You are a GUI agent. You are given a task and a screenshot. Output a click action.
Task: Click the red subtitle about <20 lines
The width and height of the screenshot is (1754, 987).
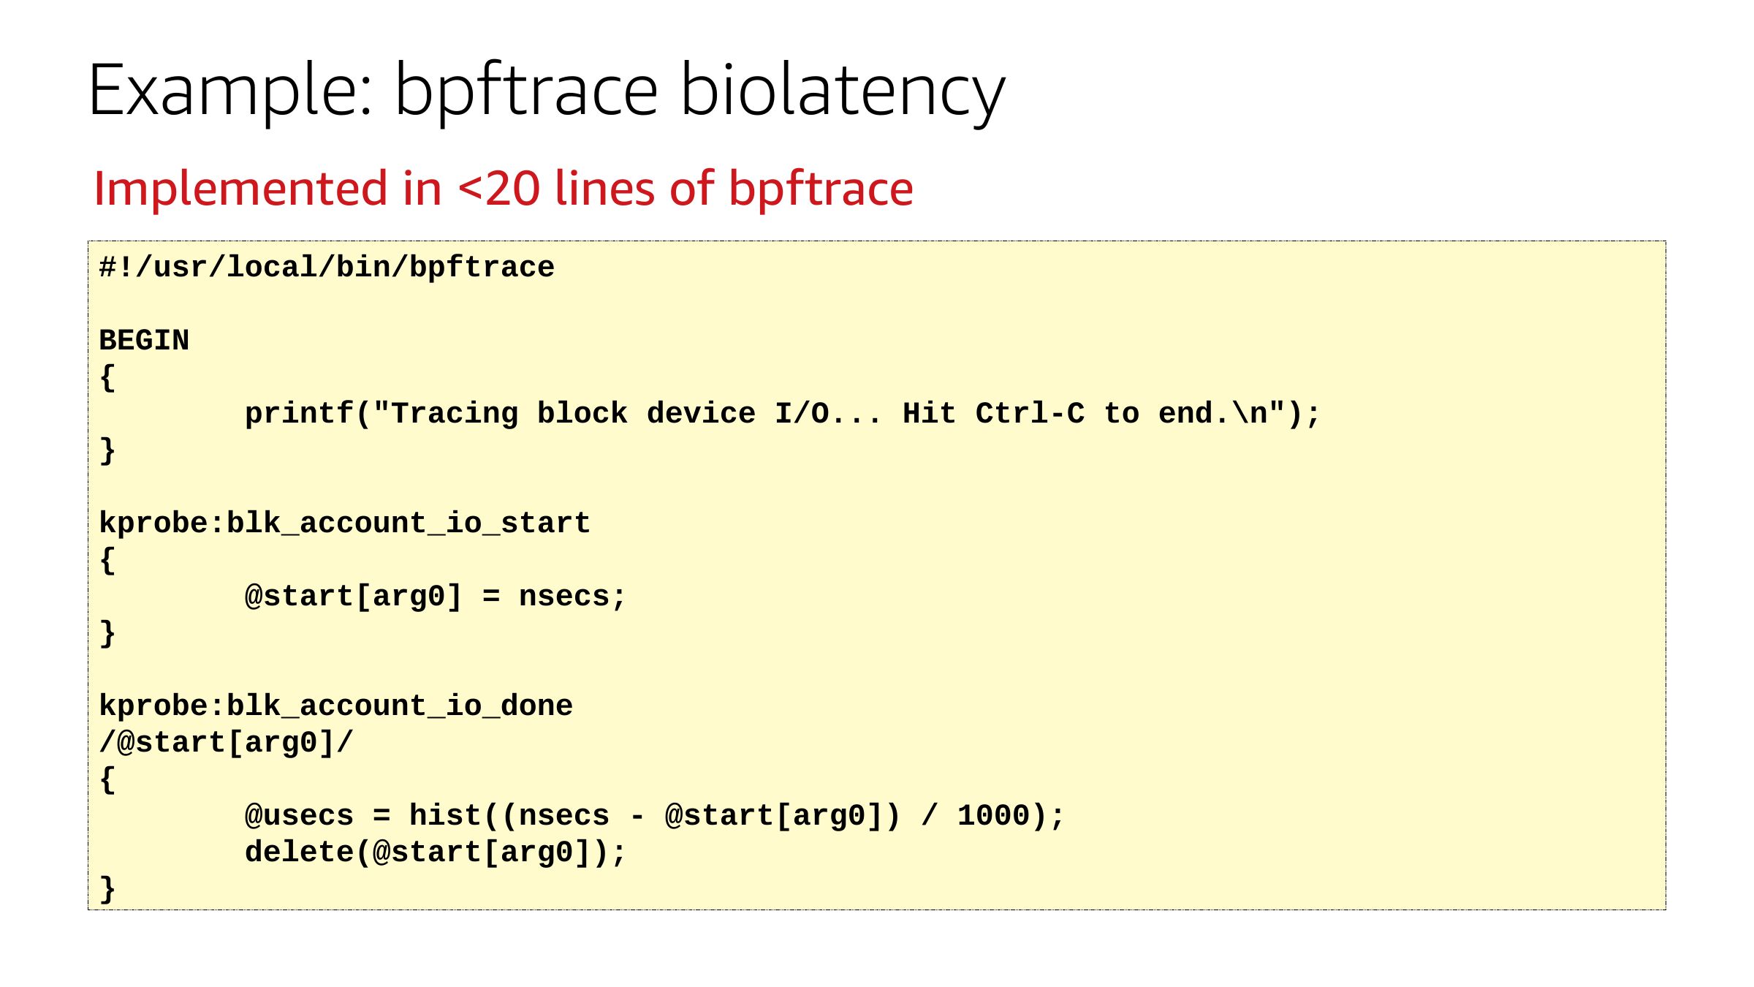click(503, 189)
